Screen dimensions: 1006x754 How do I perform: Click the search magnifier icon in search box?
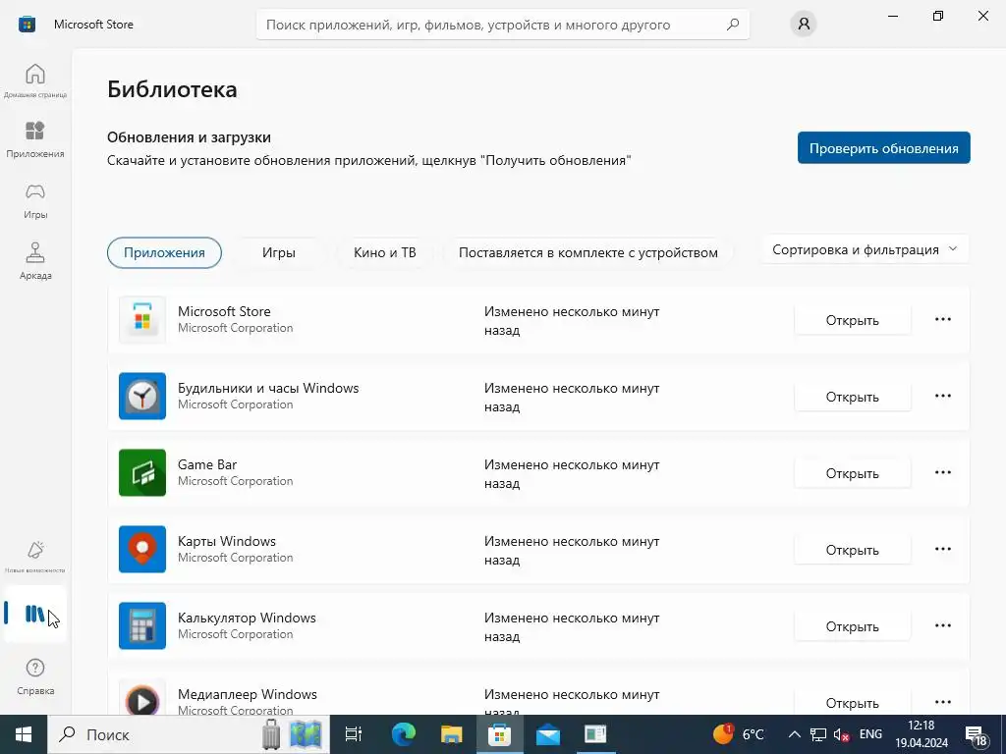point(733,25)
